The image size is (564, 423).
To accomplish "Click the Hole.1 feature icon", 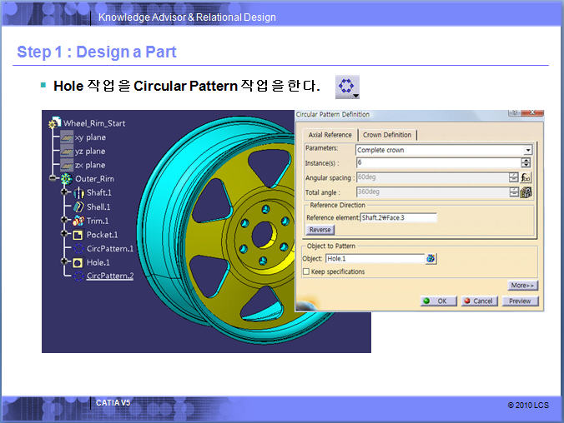I will coord(78,263).
